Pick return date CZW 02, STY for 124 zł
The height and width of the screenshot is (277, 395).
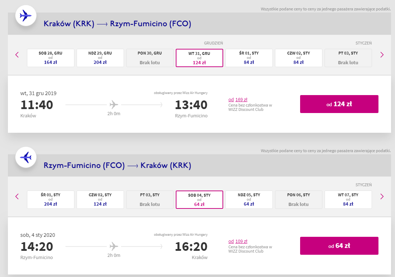[x=100, y=199]
